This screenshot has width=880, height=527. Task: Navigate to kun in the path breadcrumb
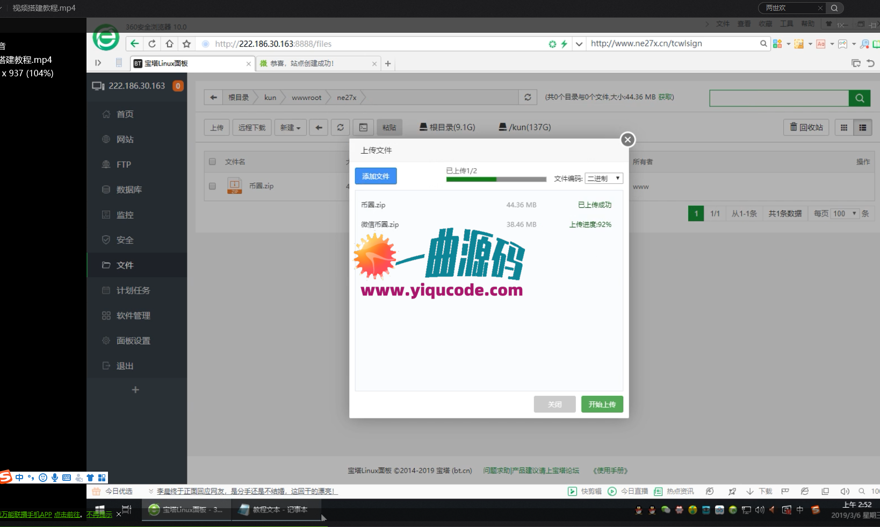click(x=270, y=97)
